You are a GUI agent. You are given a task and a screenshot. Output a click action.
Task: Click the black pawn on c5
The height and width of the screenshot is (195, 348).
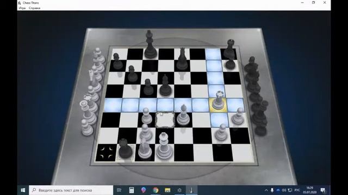[148, 87]
